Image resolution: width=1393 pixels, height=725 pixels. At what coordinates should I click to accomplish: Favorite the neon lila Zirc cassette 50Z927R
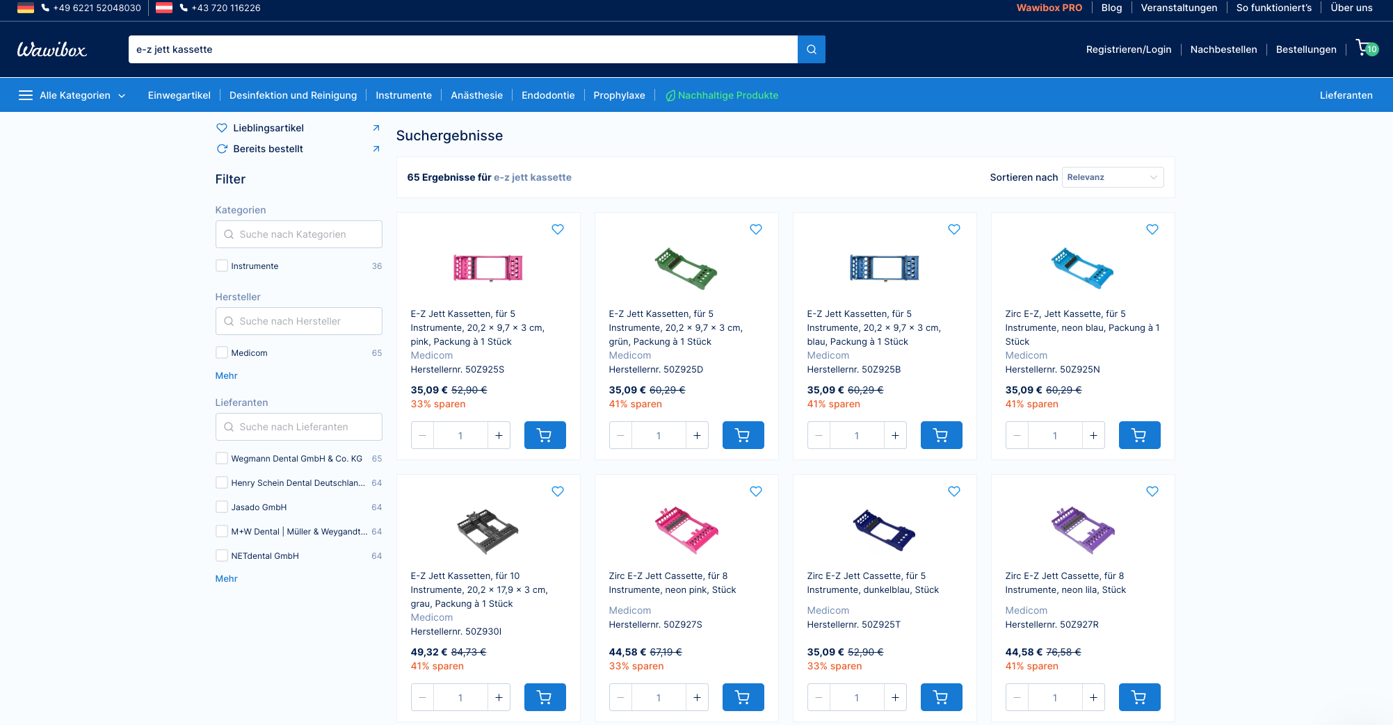pyautogui.click(x=1152, y=491)
